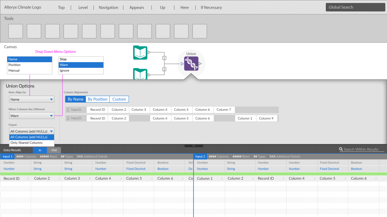387x217 pixels.
Task: Switch column alignment to By Position
Action: pos(98,99)
